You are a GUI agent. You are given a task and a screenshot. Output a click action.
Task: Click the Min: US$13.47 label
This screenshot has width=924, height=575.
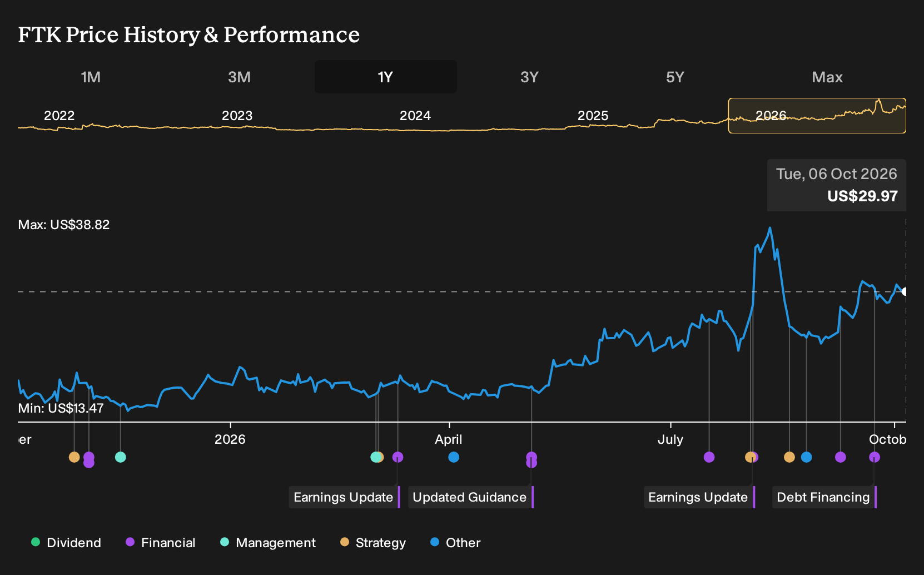pos(61,408)
